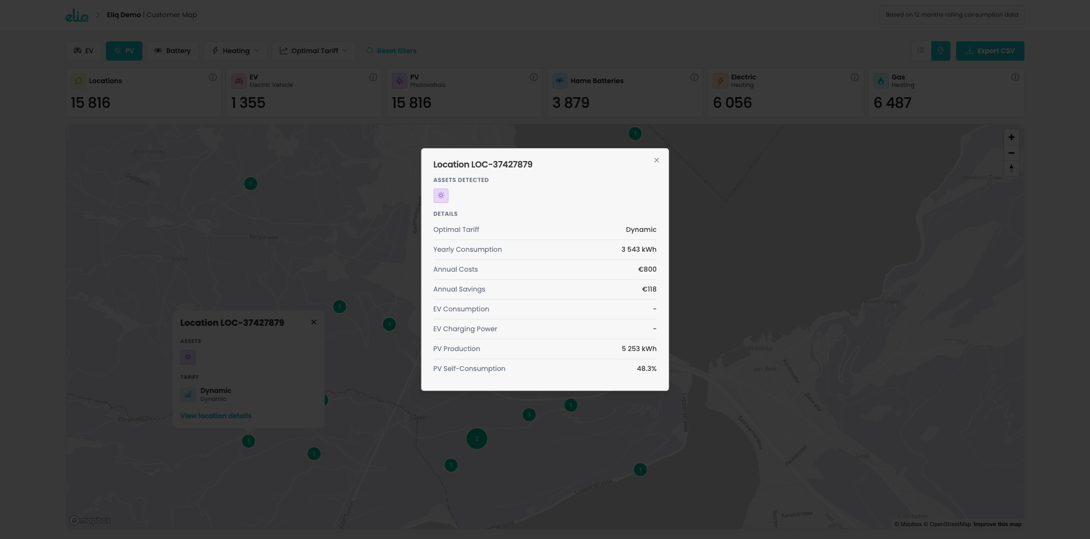Click the PV Production value 5 253 kWh
This screenshot has height=539, width=1090.
coord(639,349)
